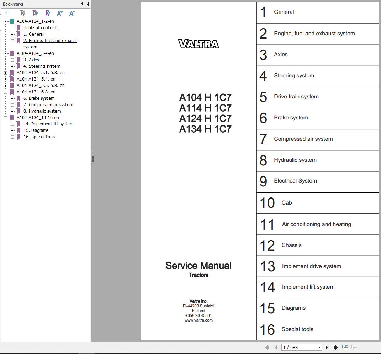
Task: Expand the A104-A134_5.4.-en node
Action: click(5, 79)
